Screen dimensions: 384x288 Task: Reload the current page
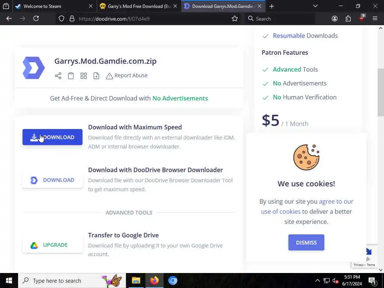tap(36, 19)
